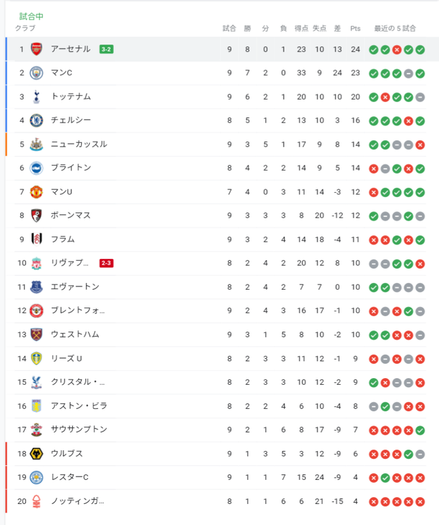Click the Fulham crest icon
This screenshot has height=525, width=439.
37,239
